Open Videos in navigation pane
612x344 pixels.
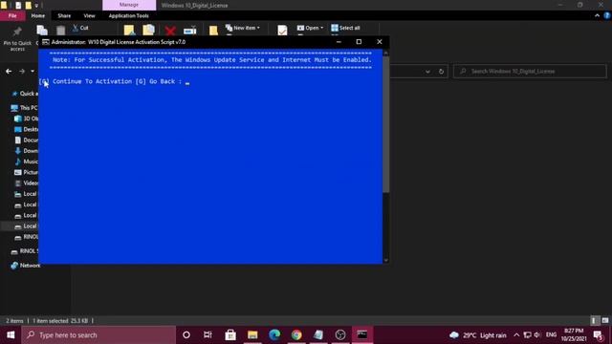click(26, 183)
